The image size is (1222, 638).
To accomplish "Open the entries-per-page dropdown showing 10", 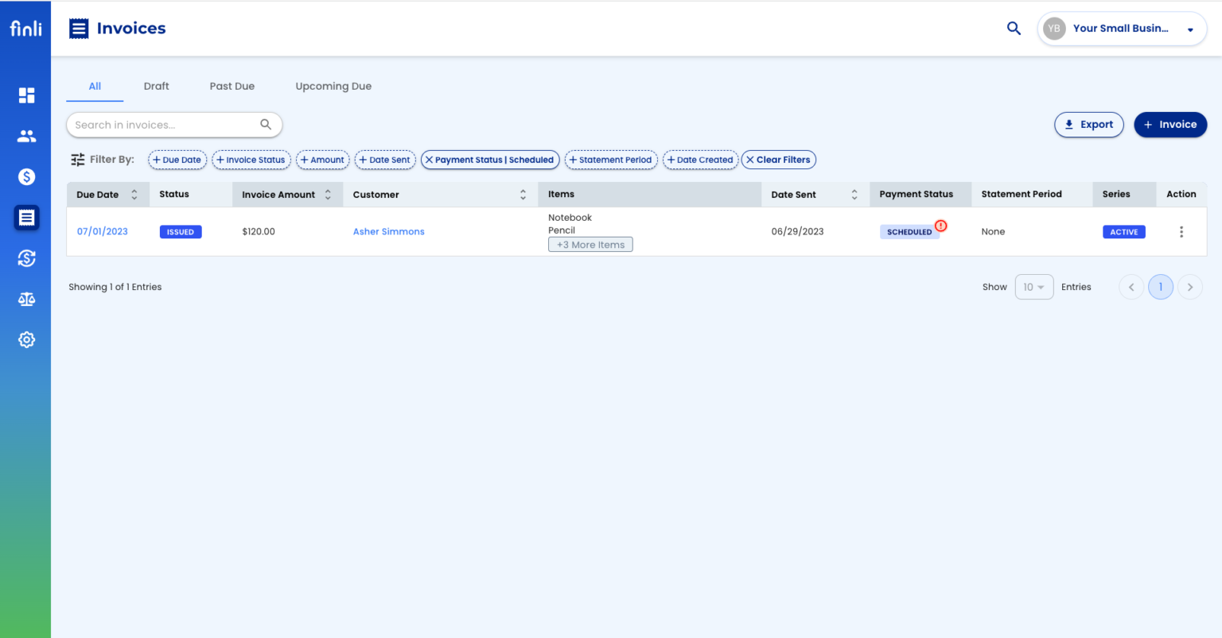I will coord(1034,287).
